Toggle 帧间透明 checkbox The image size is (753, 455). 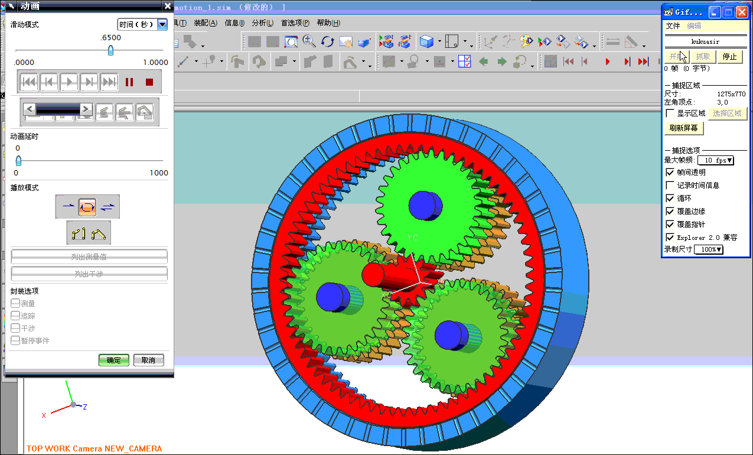click(x=670, y=172)
